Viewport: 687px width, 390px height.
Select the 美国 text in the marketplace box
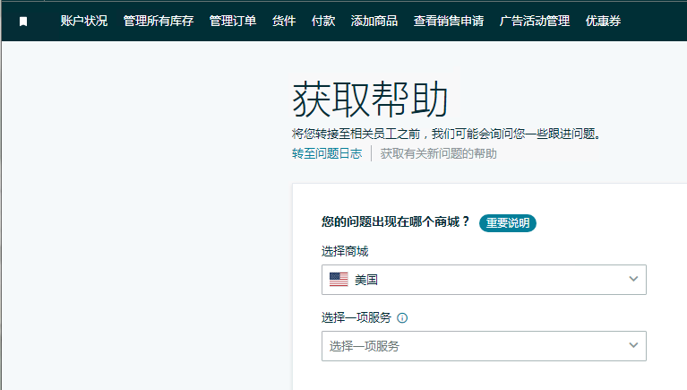pyautogui.click(x=366, y=280)
